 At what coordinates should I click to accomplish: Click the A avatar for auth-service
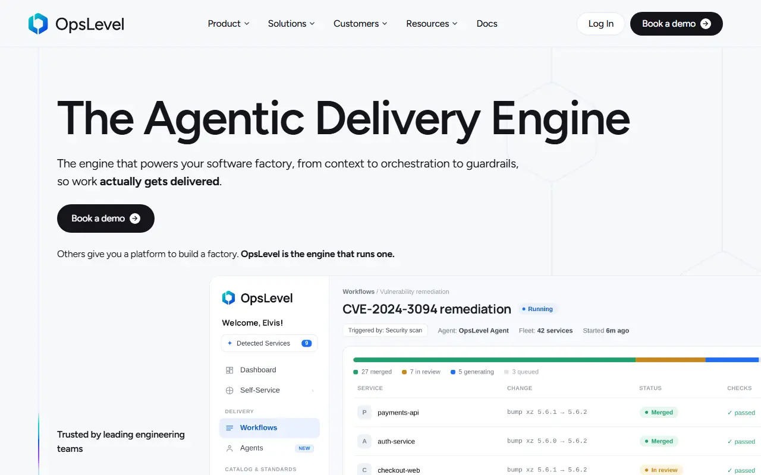click(x=364, y=441)
